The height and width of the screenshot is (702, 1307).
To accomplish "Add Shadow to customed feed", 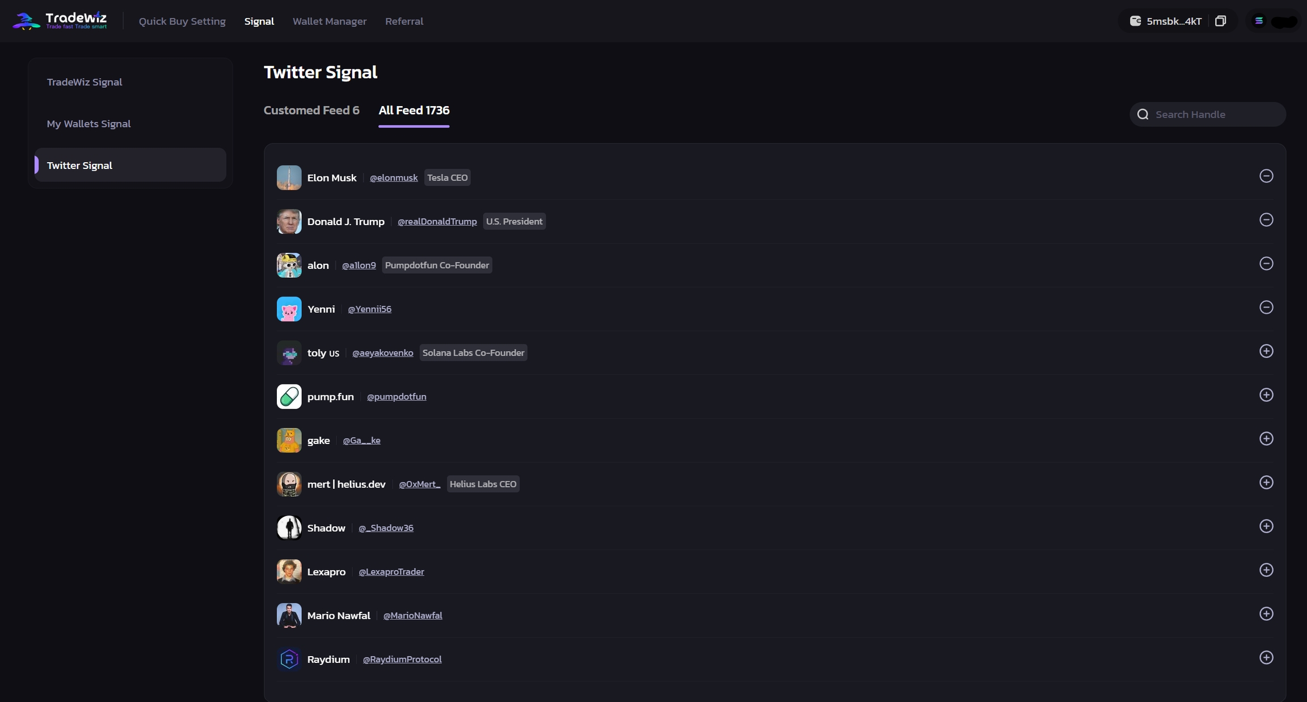I will click(1266, 526).
